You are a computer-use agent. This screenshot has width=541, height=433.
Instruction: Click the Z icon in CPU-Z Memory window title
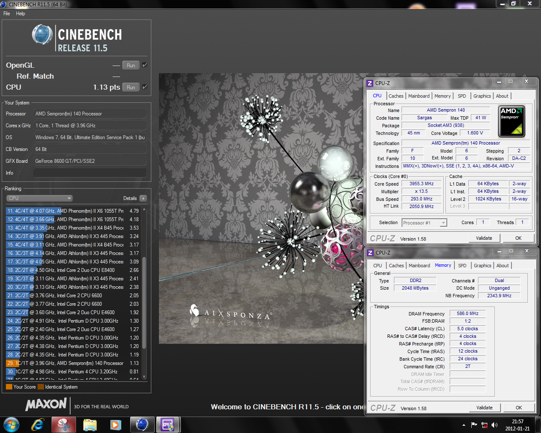coord(370,253)
